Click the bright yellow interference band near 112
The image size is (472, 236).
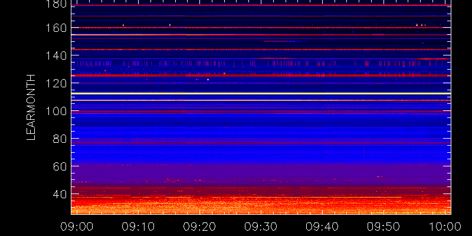click(x=261, y=93)
